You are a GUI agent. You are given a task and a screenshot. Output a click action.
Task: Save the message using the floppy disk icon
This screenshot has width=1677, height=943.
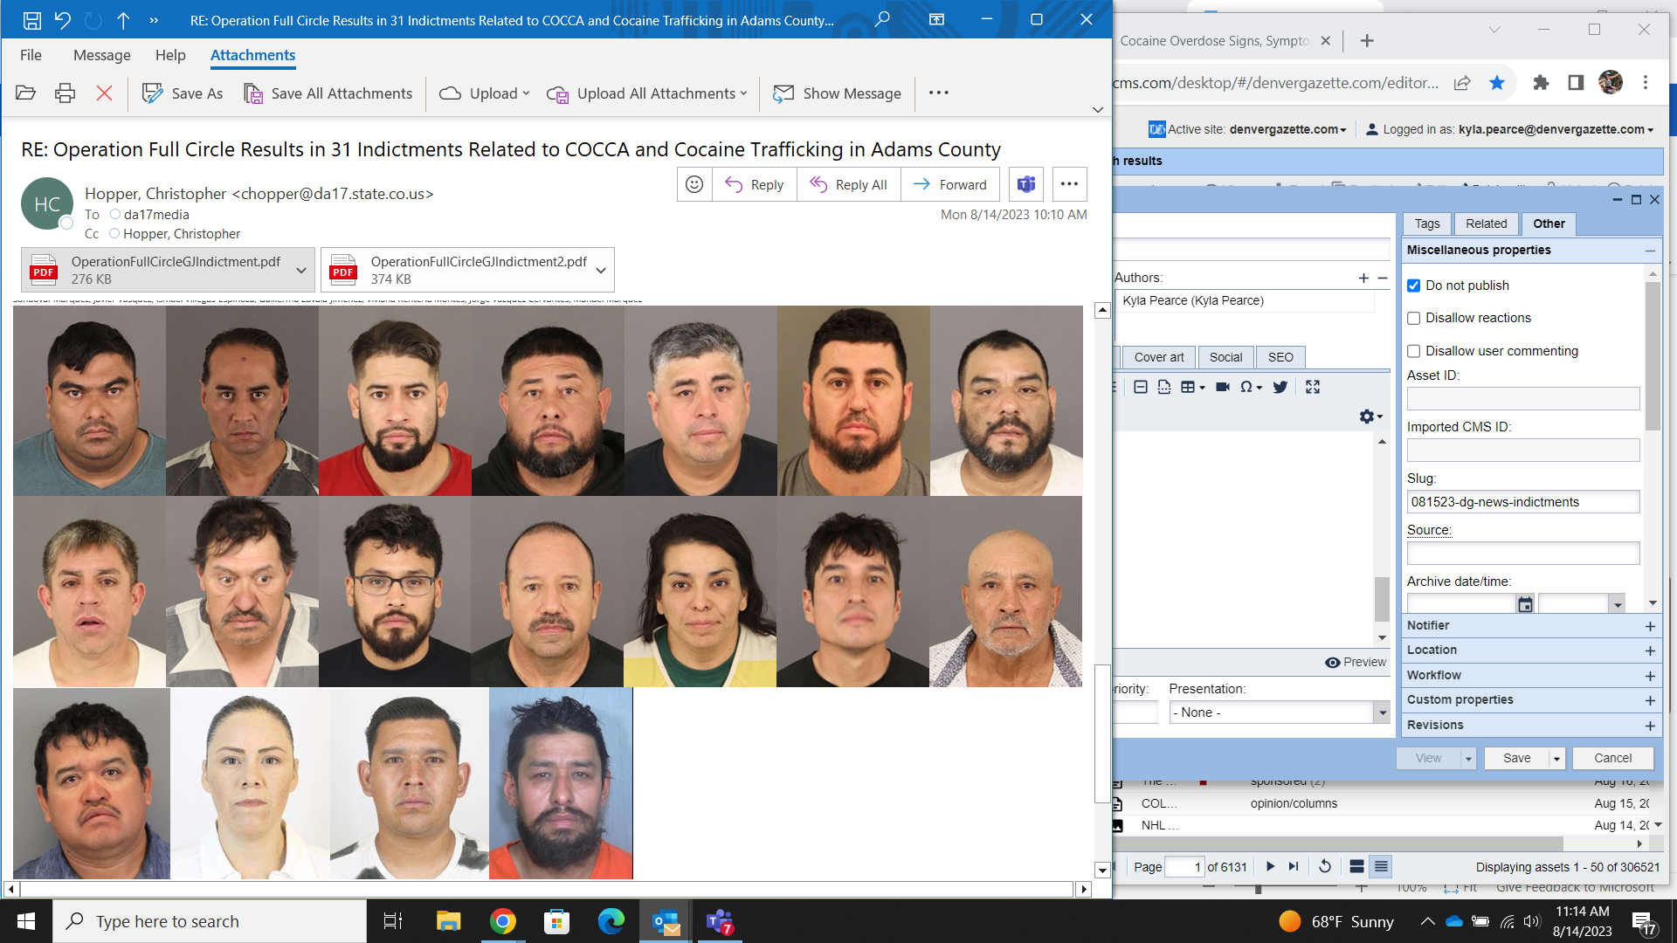pyautogui.click(x=32, y=19)
